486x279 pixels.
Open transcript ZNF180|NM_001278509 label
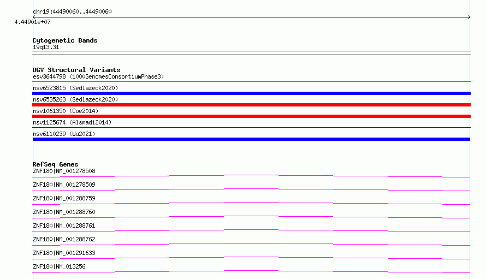(x=64, y=185)
